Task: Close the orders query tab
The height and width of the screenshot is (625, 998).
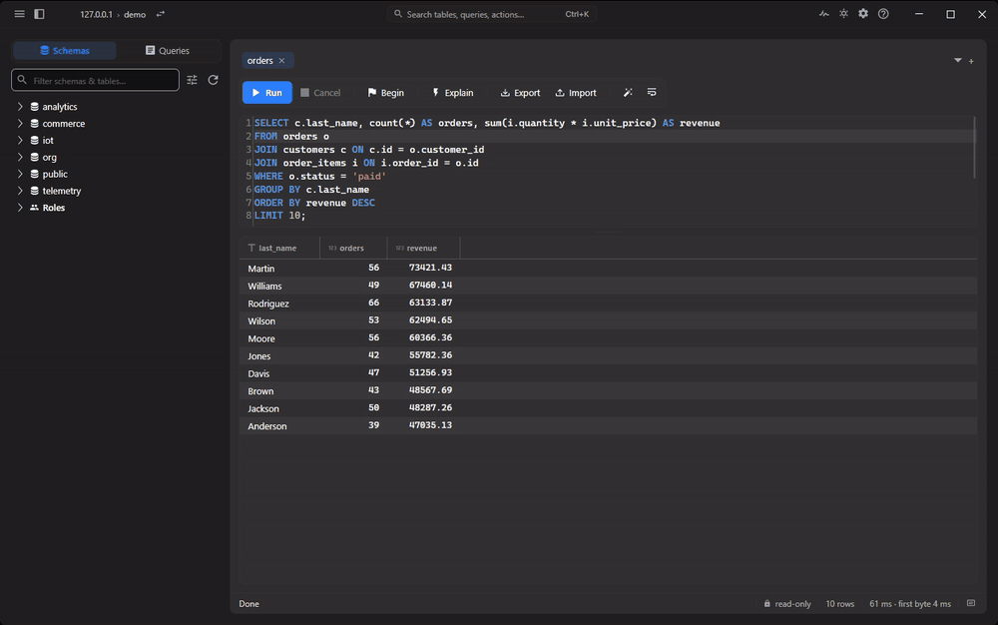Action: point(282,61)
